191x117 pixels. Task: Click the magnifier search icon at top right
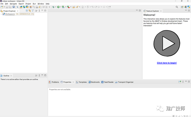177,7
